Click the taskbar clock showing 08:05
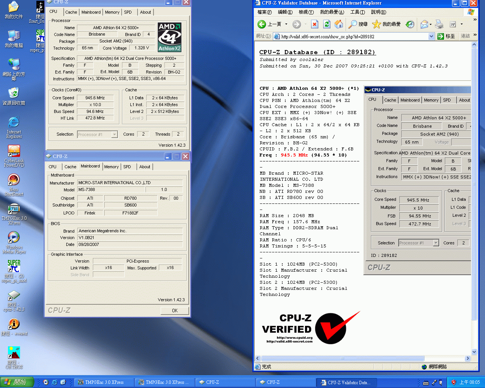The image size is (485, 388). coord(469,382)
